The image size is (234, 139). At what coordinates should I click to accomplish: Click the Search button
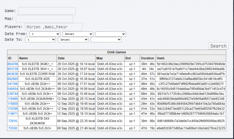coord(218,46)
